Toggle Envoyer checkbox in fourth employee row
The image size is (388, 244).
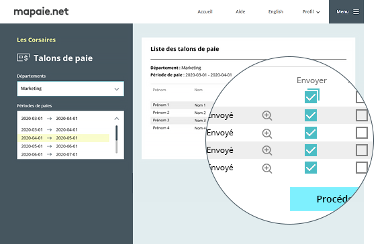311,168
